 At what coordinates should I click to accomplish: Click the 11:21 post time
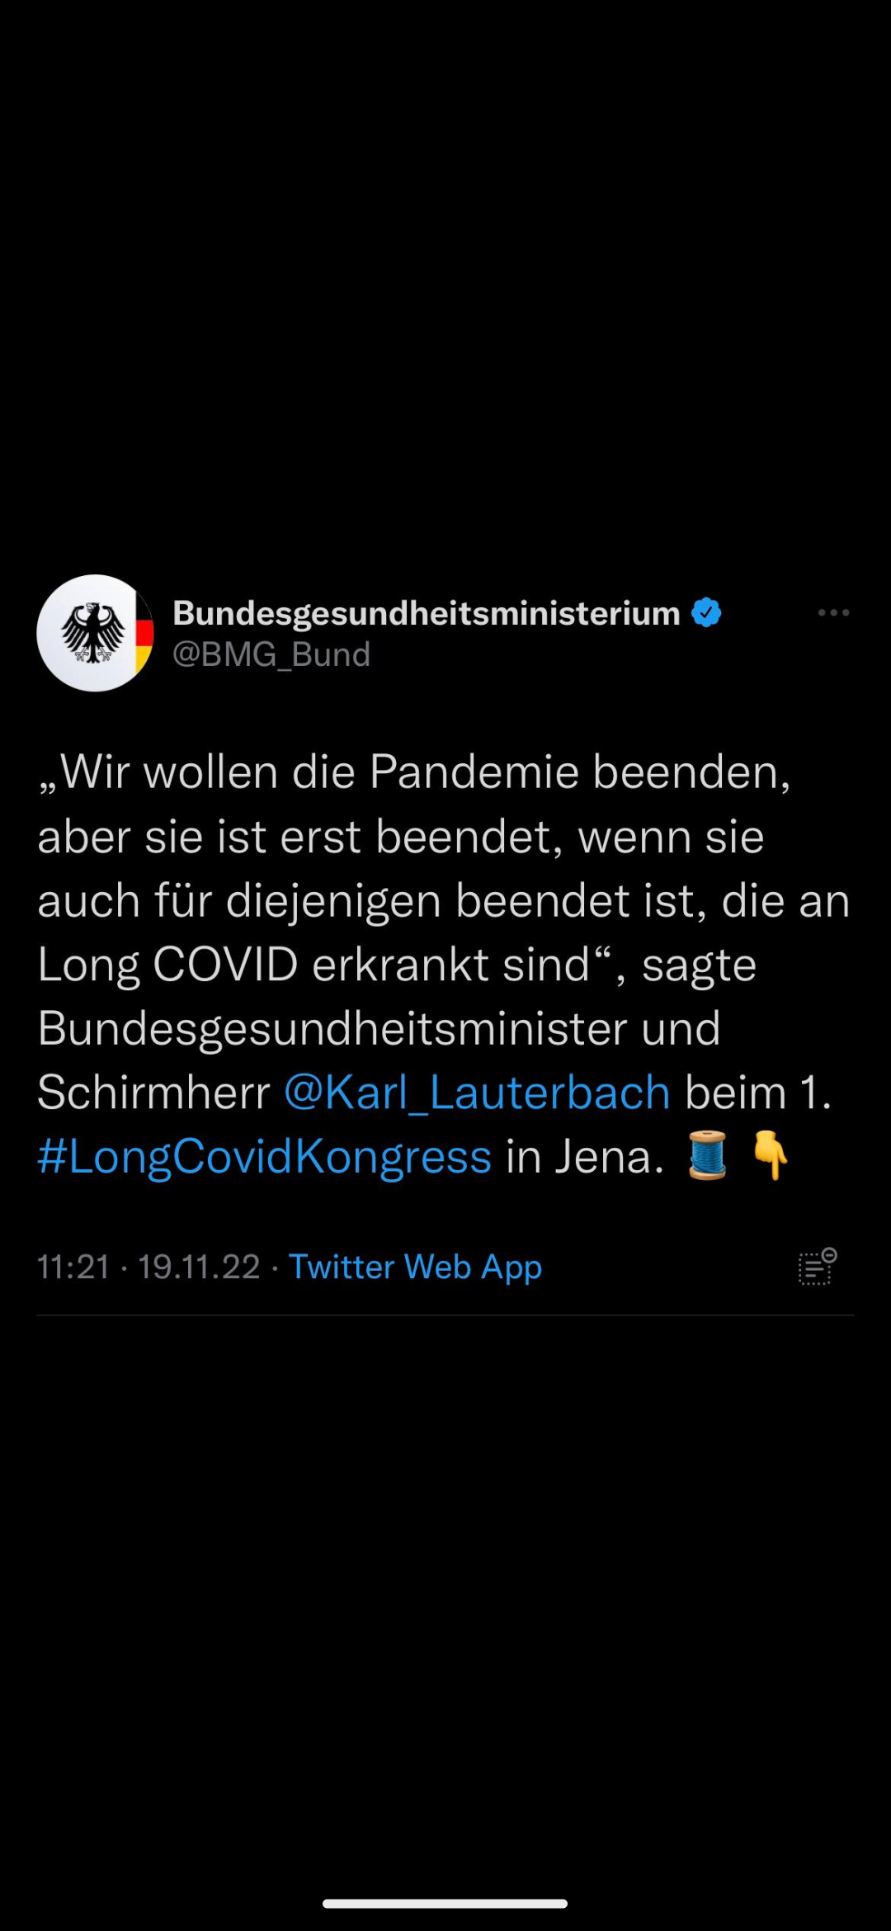(73, 1267)
